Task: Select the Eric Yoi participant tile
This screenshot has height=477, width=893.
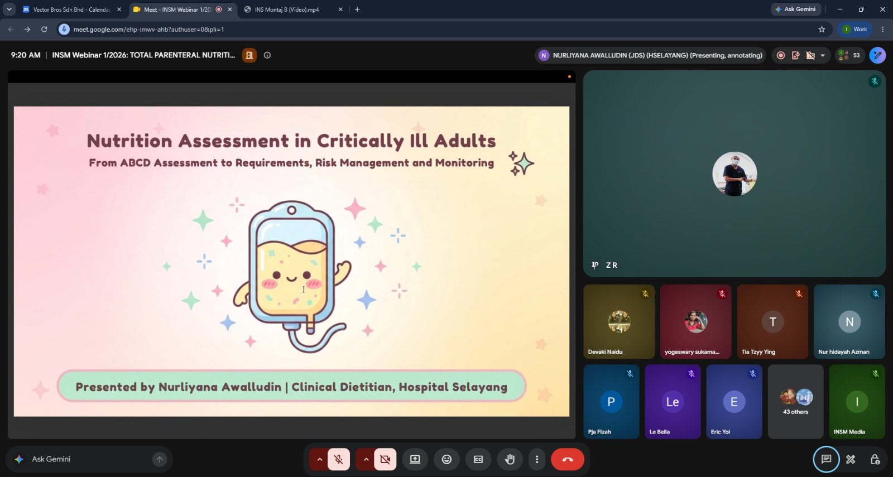Action: tap(734, 402)
